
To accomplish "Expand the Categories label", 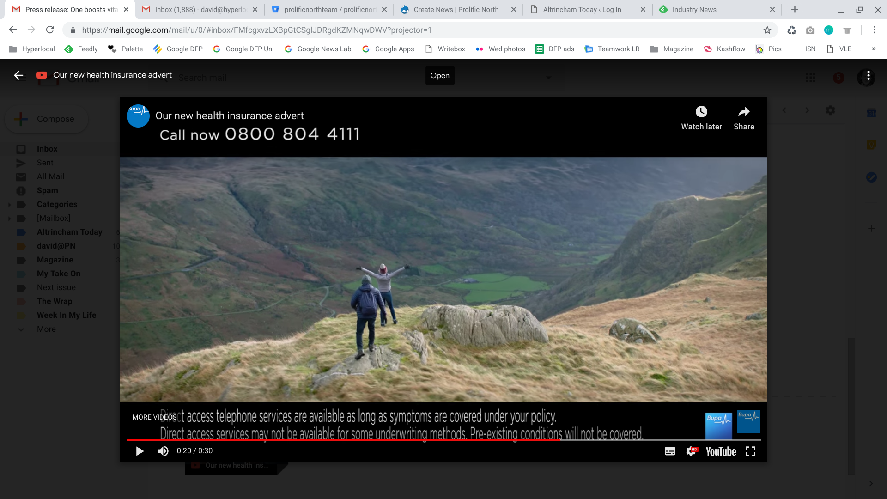I will click(x=10, y=205).
